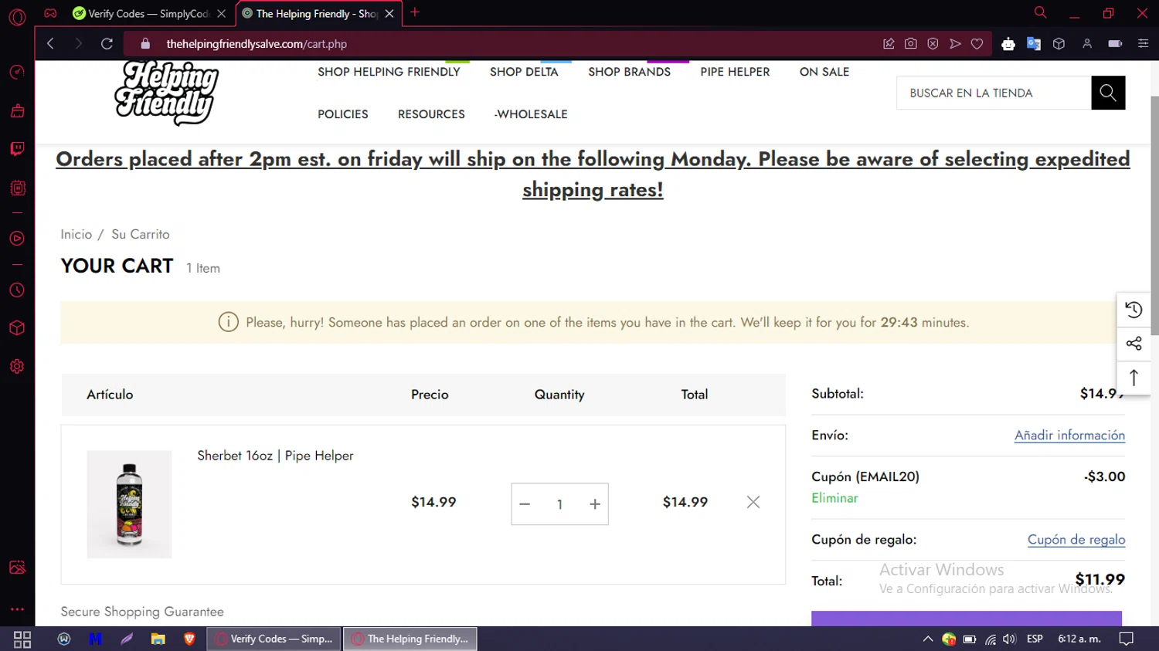
Task: Click the Sherbet 16oz product thumbnail
Action: click(x=129, y=504)
